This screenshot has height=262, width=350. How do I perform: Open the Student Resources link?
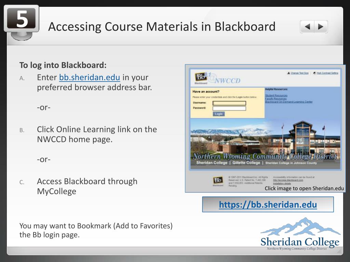tap(276, 96)
